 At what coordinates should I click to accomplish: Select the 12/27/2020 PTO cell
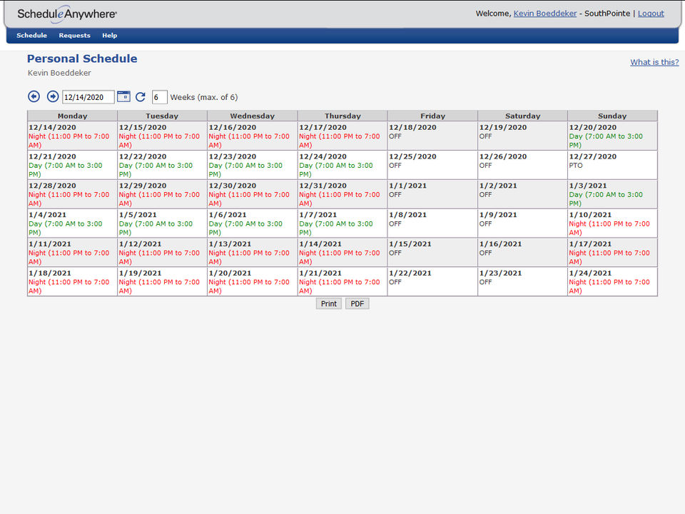point(612,165)
